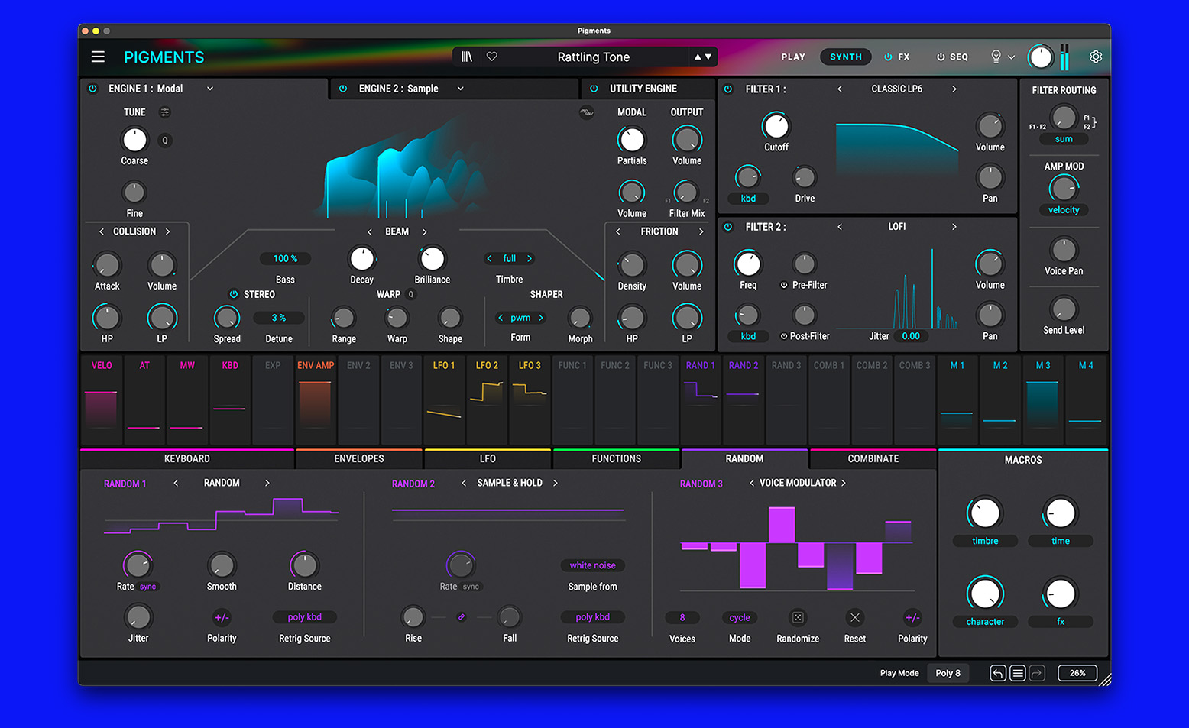Expand Engine 2 Sample type dropdown
Image resolution: width=1189 pixels, height=728 pixels.
coord(461,89)
